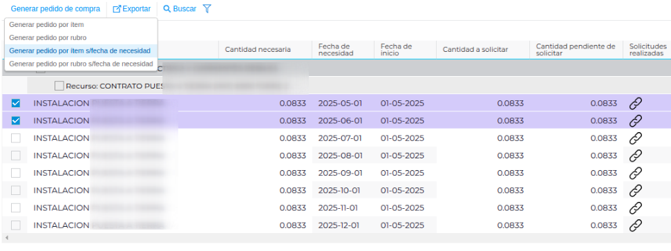The image size is (671, 251).
Task: Open link icon for 2025-11-01 row
Action: tap(636, 207)
